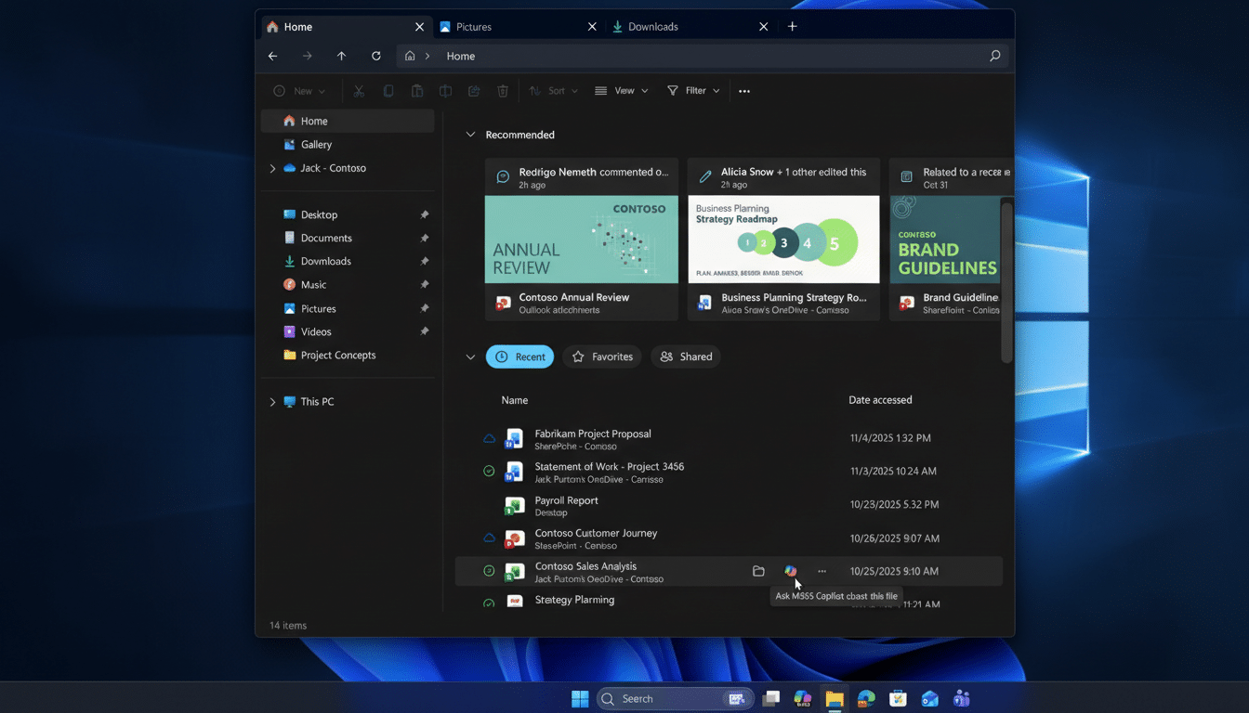Click the Delete icon in the toolbar
This screenshot has height=713, width=1249.
(502, 90)
